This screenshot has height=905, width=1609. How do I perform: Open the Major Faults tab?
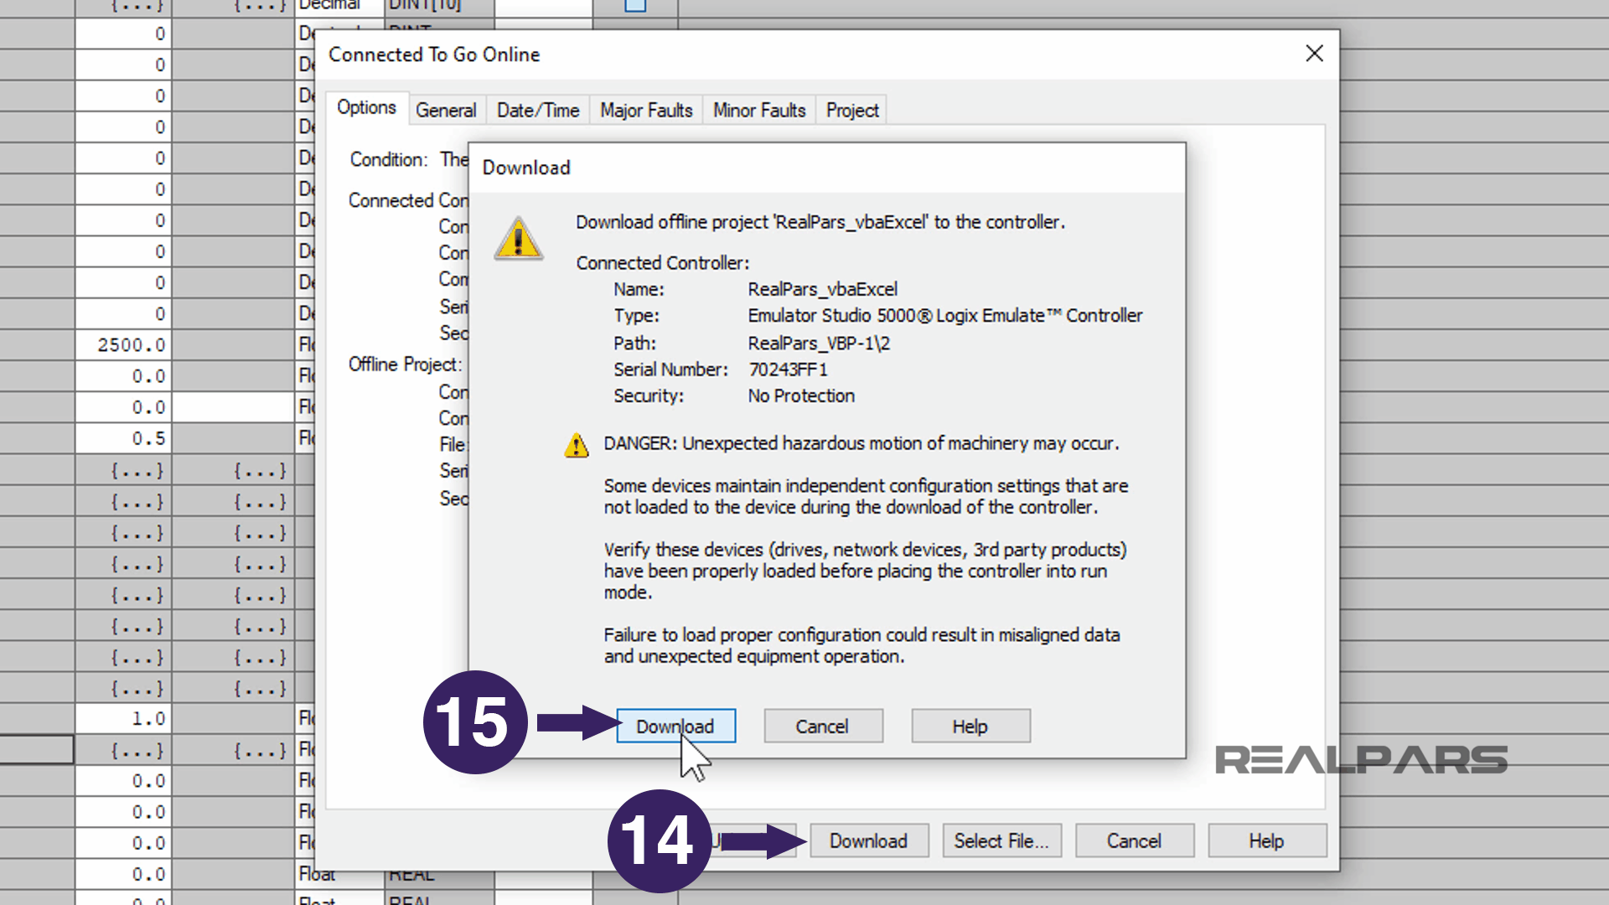point(646,110)
